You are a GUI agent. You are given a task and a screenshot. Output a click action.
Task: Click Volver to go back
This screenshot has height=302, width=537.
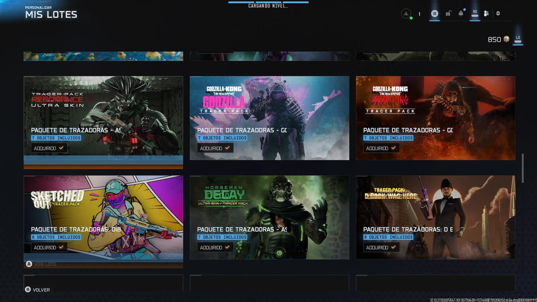[x=38, y=290]
